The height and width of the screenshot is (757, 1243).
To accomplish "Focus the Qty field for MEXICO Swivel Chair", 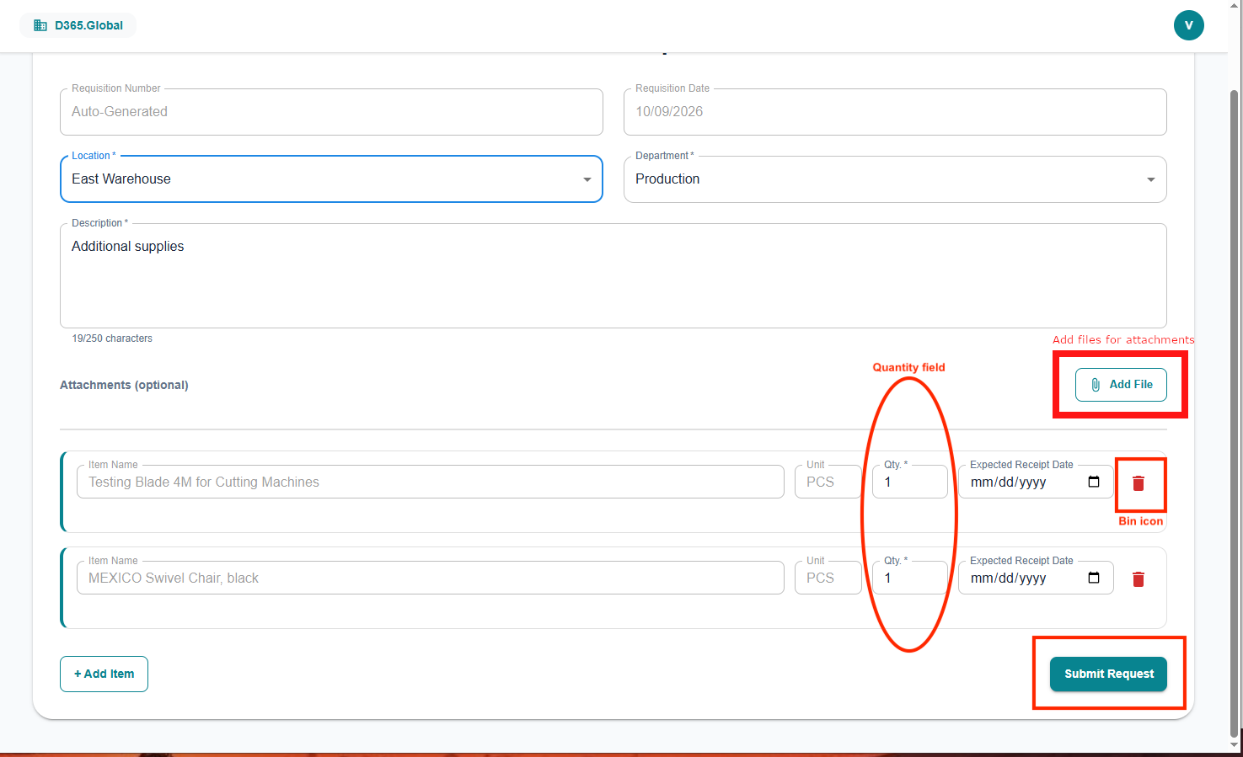I will coord(910,578).
